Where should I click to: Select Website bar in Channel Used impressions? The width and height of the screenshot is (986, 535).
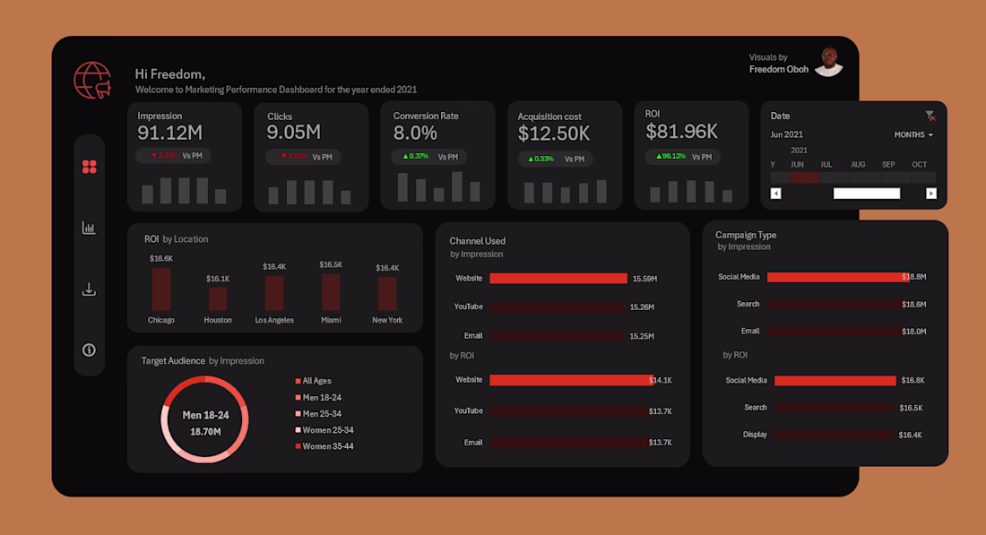[x=558, y=279]
